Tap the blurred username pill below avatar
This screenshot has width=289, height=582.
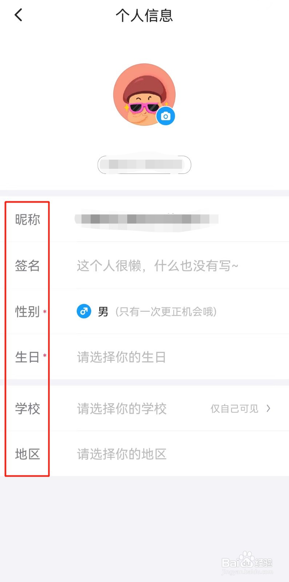point(144,164)
